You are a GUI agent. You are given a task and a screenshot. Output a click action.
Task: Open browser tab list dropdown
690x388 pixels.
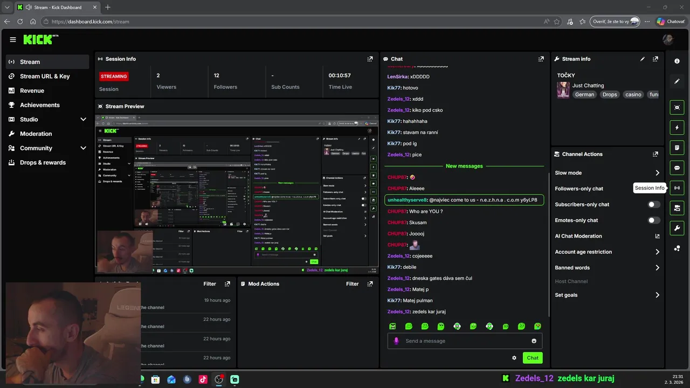point(7,8)
